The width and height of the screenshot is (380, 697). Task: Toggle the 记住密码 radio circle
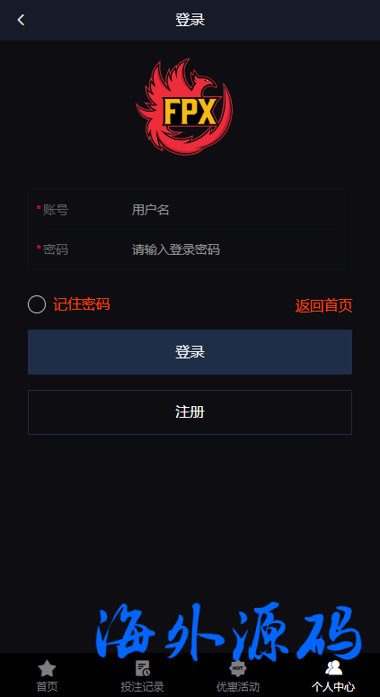(x=37, y=304)
